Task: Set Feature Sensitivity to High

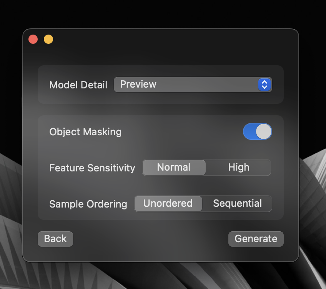Action: (x=238, y=168)
